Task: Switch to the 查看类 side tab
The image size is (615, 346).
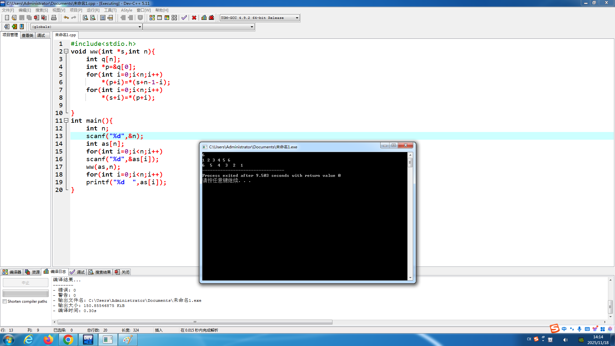Action: [x=28, y=35]
